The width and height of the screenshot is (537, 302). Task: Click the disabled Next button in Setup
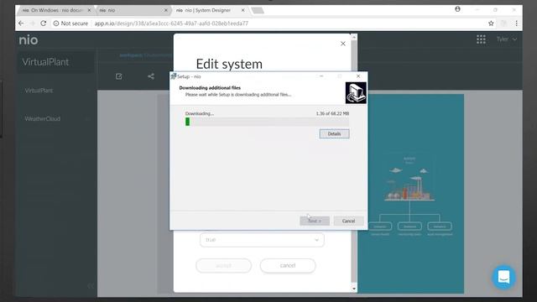click(x=315, y=221)
